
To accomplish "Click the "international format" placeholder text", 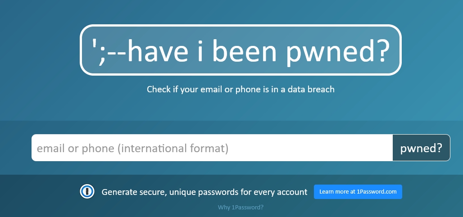I will 173,148.
